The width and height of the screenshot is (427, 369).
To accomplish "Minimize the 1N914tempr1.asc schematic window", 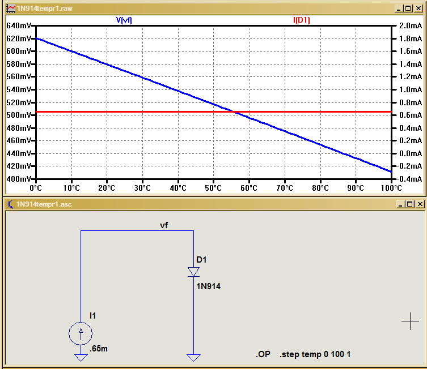I will pyautogui.click(x=400, y=204).
